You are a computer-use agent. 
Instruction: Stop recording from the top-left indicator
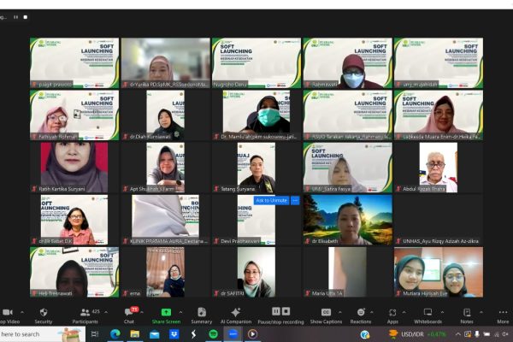click(x=26, y=17)
